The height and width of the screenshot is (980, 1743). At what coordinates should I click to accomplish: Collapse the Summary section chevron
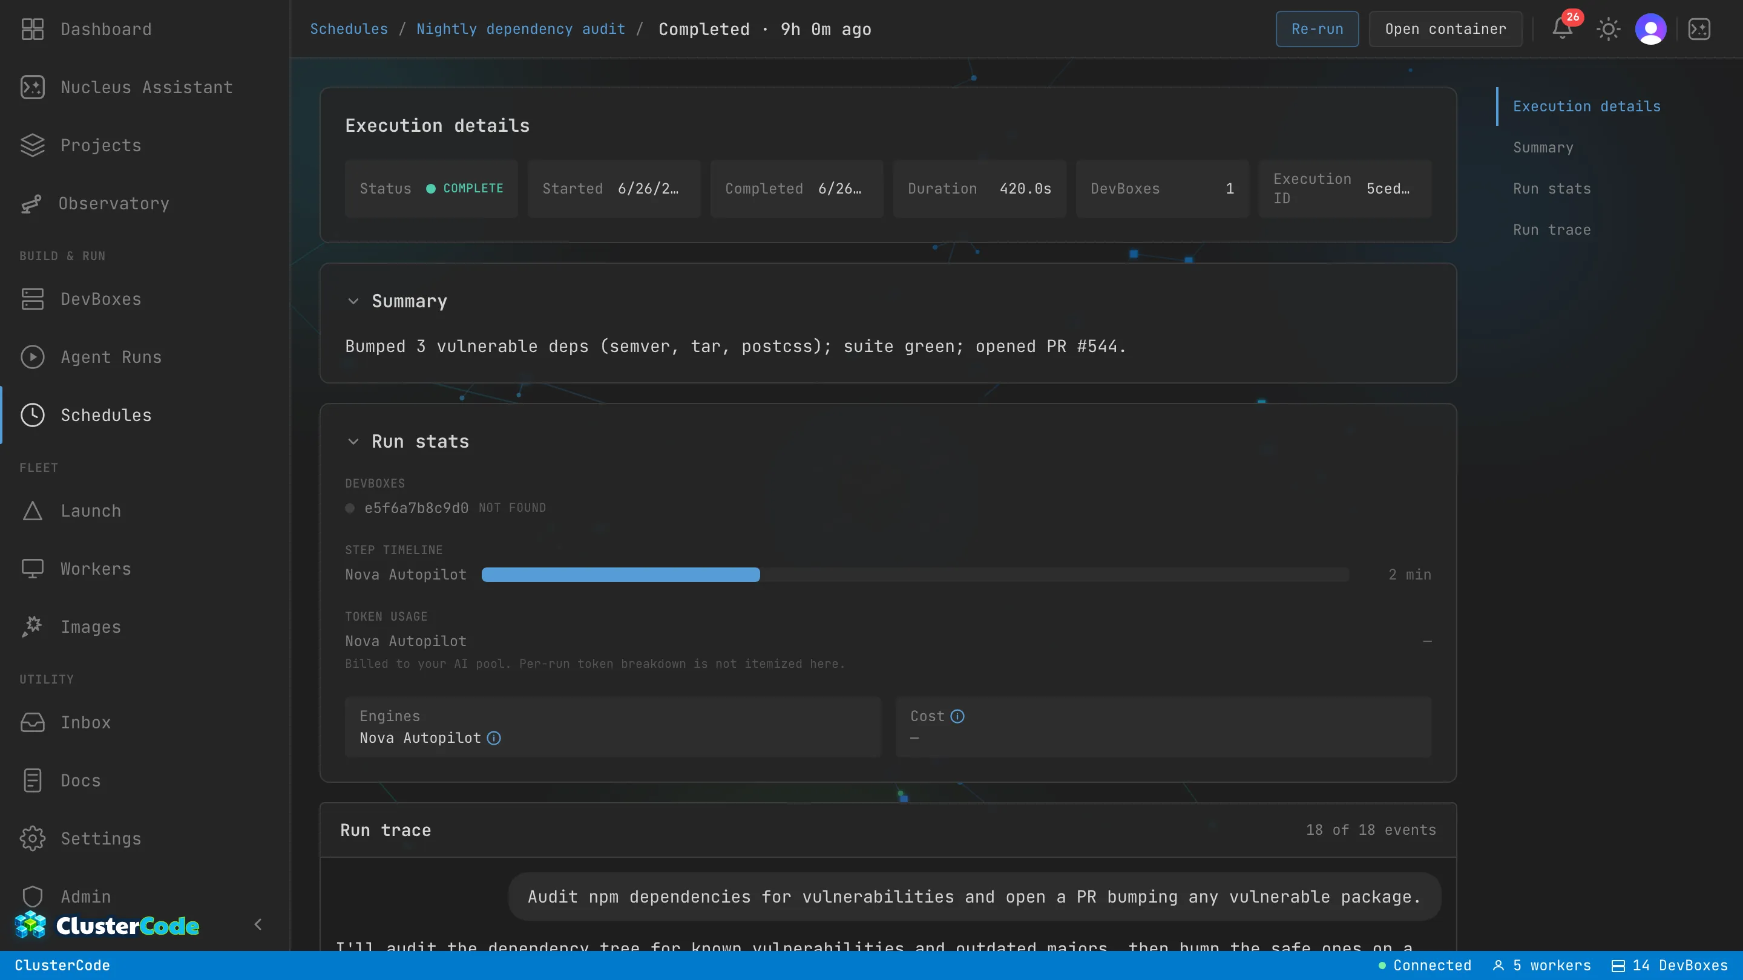point(353,301)
